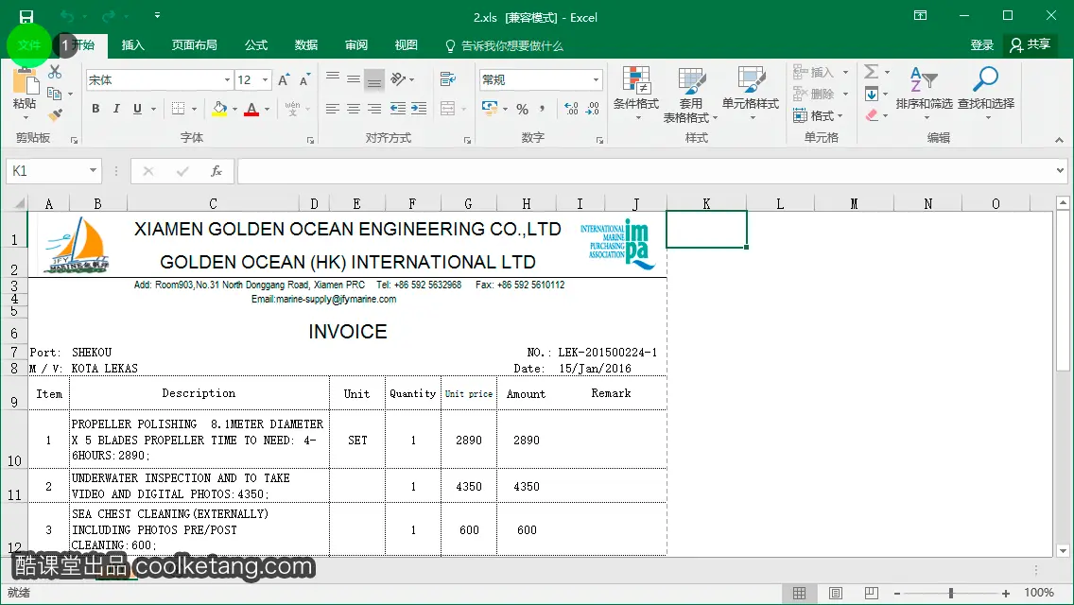Click the Share (共享) button
The height and width of the screenshot is (605, 1074).
pos(1031,45)
